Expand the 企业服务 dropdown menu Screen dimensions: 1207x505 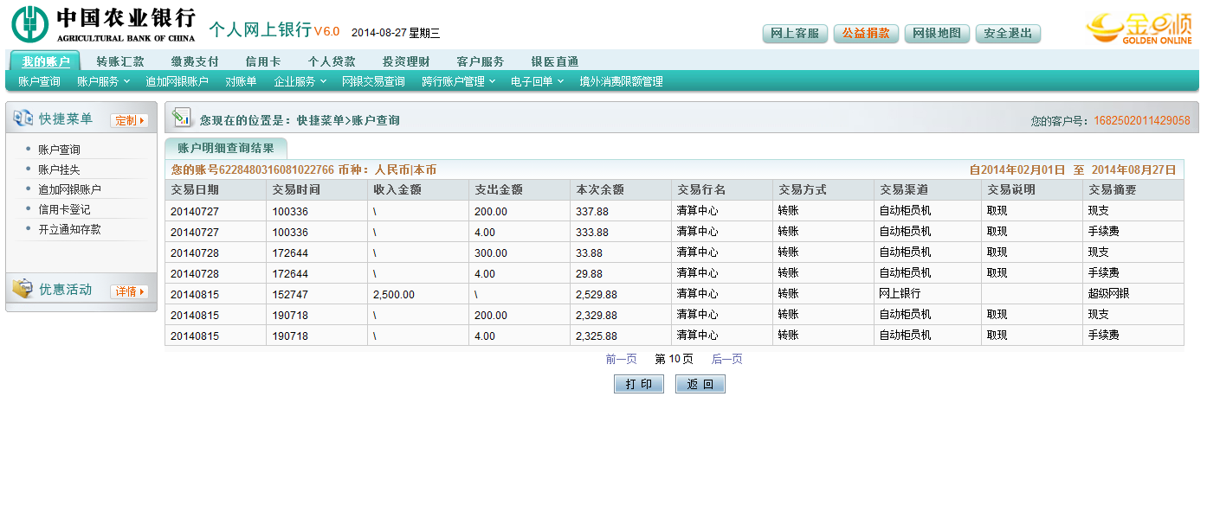coord(300,81)
